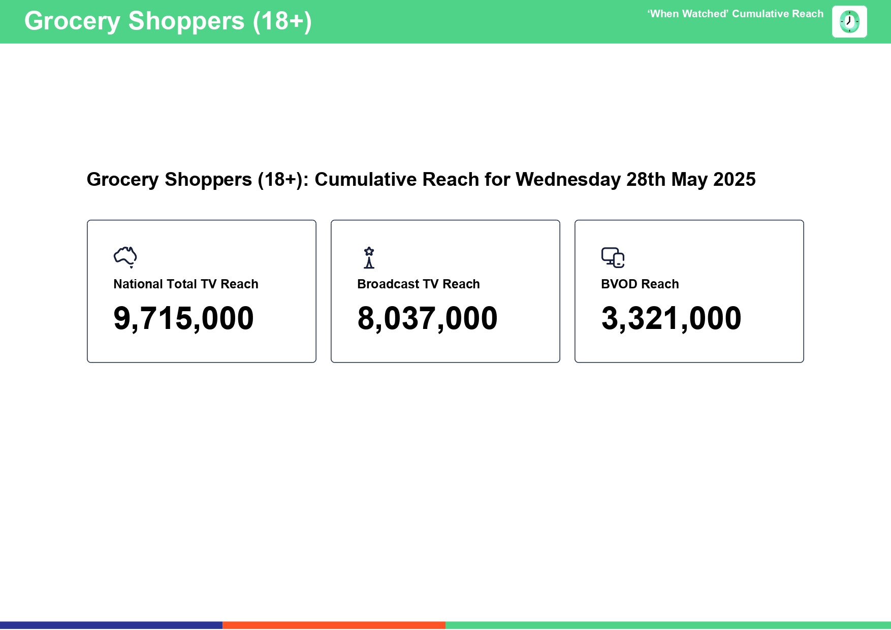Click the blue segment of footer bar
The image size is (891, 630).
click(111, 625)
